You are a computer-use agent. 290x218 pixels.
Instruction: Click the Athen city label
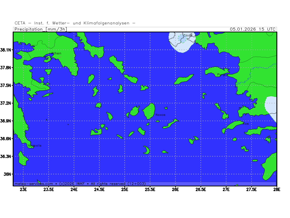click(57, 53)
